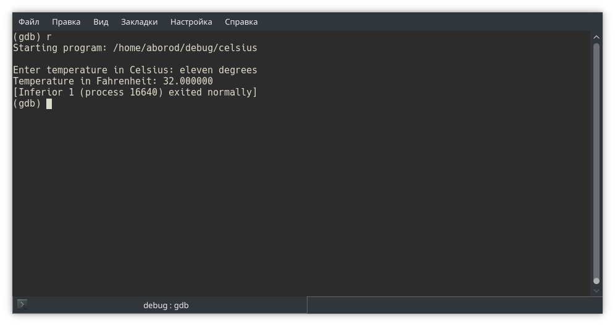Viewport: 615px width, 326px height.
Task: Click the /home/aborod/debug/celsius path text
Action: tap(185, 48)
